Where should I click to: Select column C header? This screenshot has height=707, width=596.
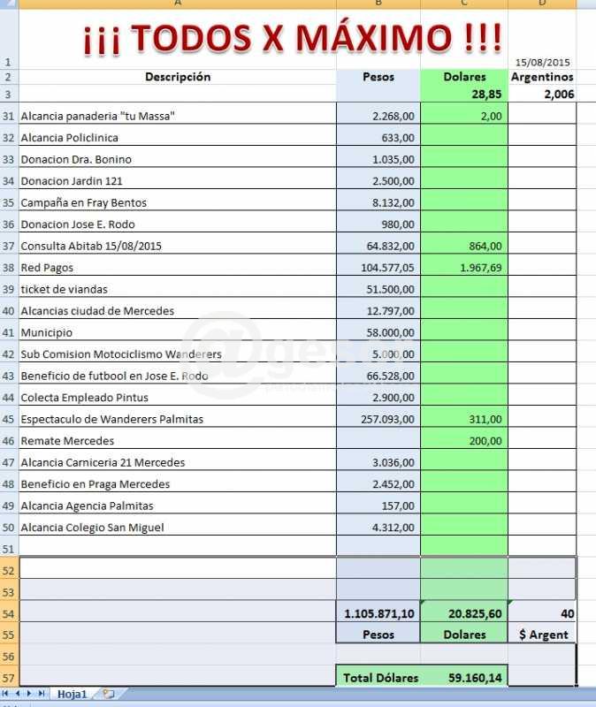(x=464, y=4)
